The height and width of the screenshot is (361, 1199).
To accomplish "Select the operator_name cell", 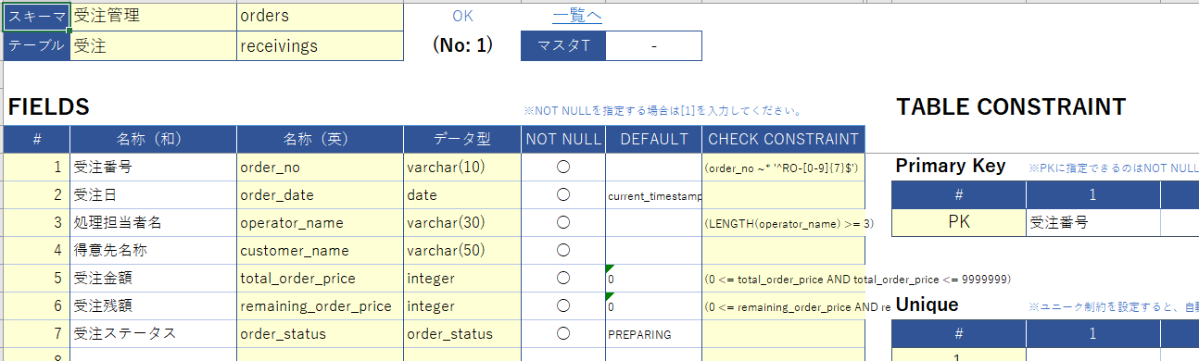I will 320,223.
